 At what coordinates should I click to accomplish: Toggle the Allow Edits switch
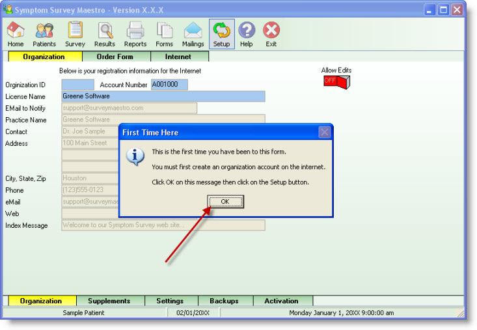click(x=336, y=82)
